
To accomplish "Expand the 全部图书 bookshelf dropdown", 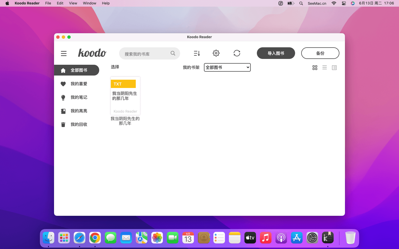I will [x=227, y=68].
